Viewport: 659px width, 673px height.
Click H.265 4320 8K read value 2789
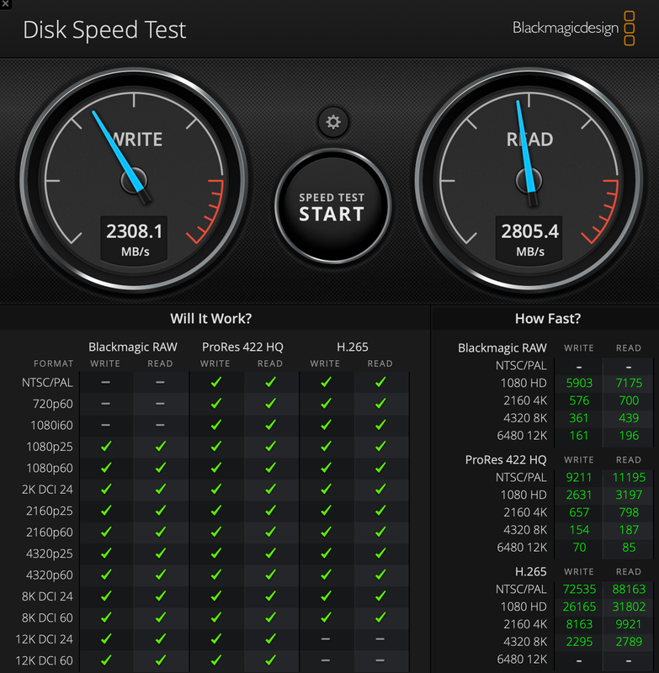click(x=629, y=642)
